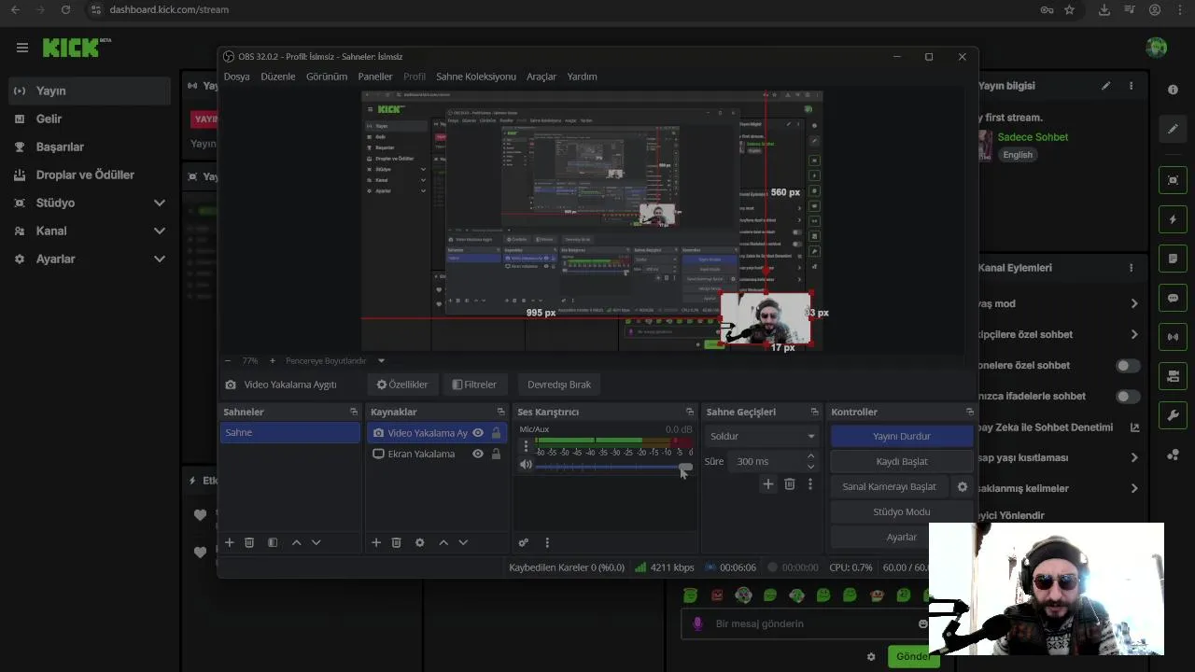The width and height of the screenshot is (1195, 672).
Task: Mute Mic/Aux with the speaker icon
Action: [x=526, y=465]
